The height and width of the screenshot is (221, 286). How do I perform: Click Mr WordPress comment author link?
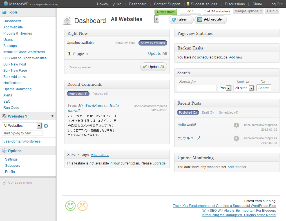[x=91, y=105]
